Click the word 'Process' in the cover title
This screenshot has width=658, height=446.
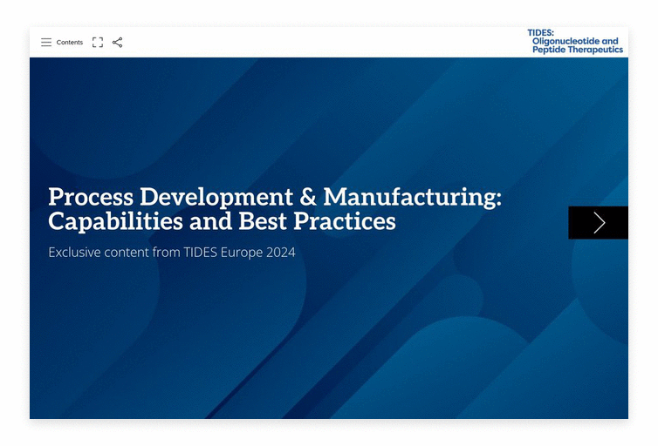tap(90, 197)
